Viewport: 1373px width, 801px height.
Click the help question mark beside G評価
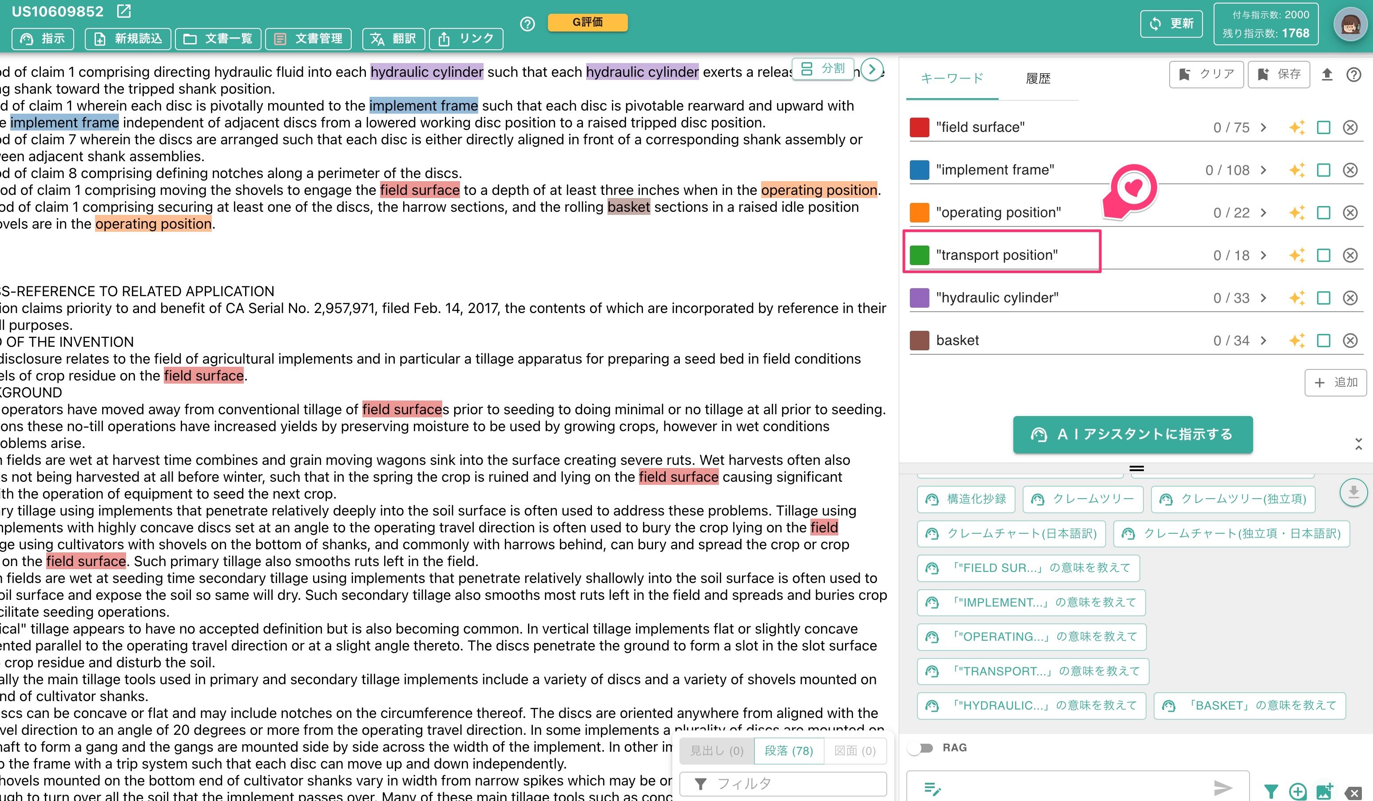pos(527,24)
